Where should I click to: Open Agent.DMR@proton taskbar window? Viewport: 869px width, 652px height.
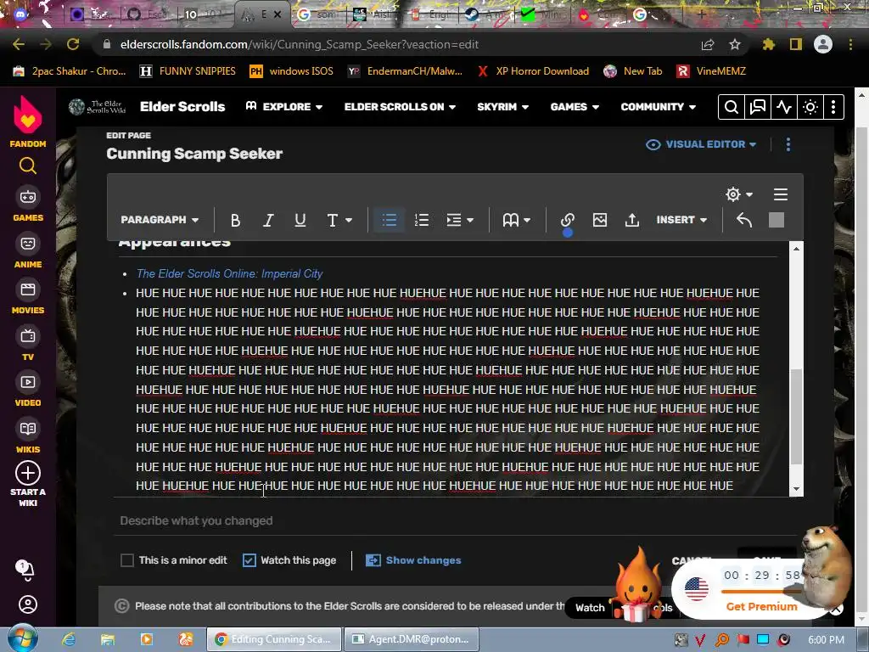[x=411, y=639]
